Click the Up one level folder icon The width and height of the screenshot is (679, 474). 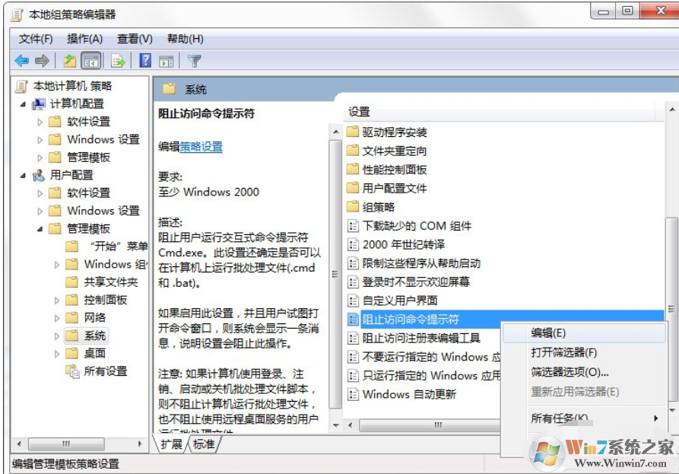tap(69, 60)
